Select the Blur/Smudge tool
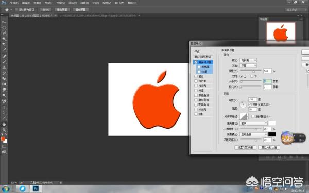309x193 pixels. point(4,90)
